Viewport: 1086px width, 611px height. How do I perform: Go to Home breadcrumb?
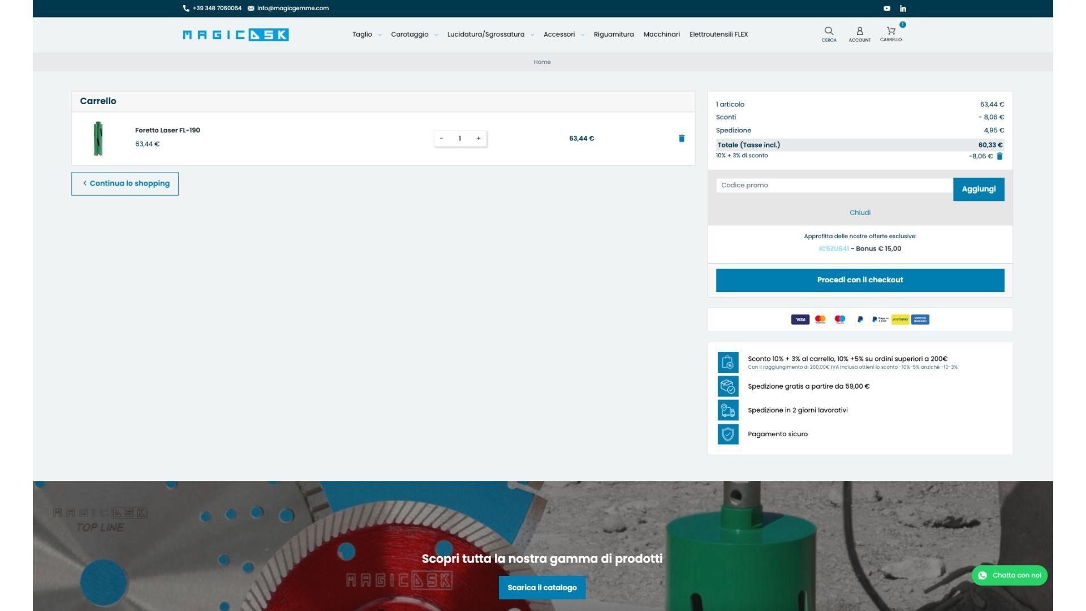542,62
